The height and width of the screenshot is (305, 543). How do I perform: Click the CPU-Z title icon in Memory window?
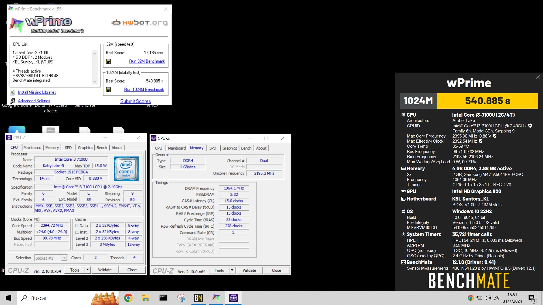(x=154, y=138)
